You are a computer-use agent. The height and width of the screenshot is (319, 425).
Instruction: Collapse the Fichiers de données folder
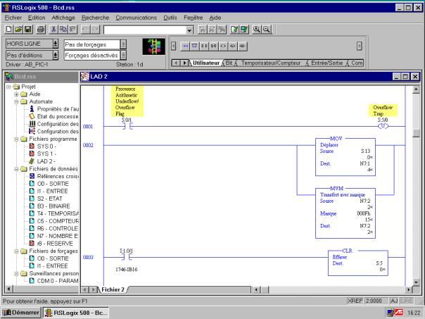click(16, 169)
